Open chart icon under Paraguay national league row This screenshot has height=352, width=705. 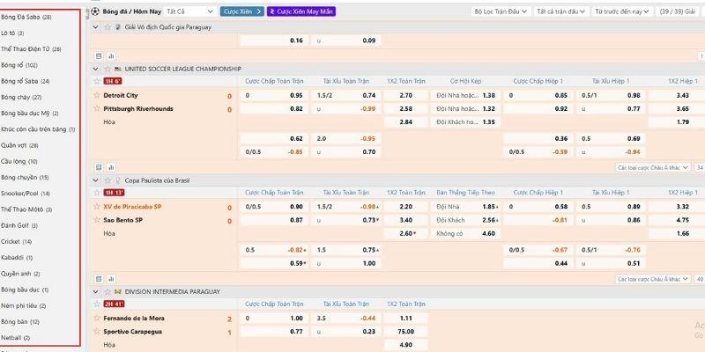(x=111, y=56)
